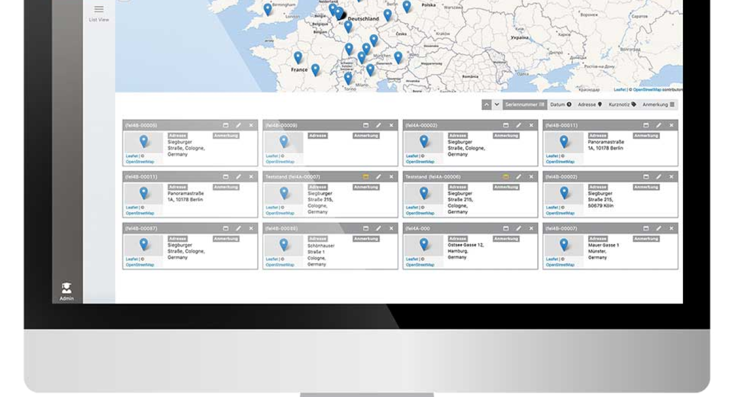This screenshot has height=397, width=734.
Task: Open card fel4B-00005 in window
Action: pyautogui.click(x=226, y=126)
